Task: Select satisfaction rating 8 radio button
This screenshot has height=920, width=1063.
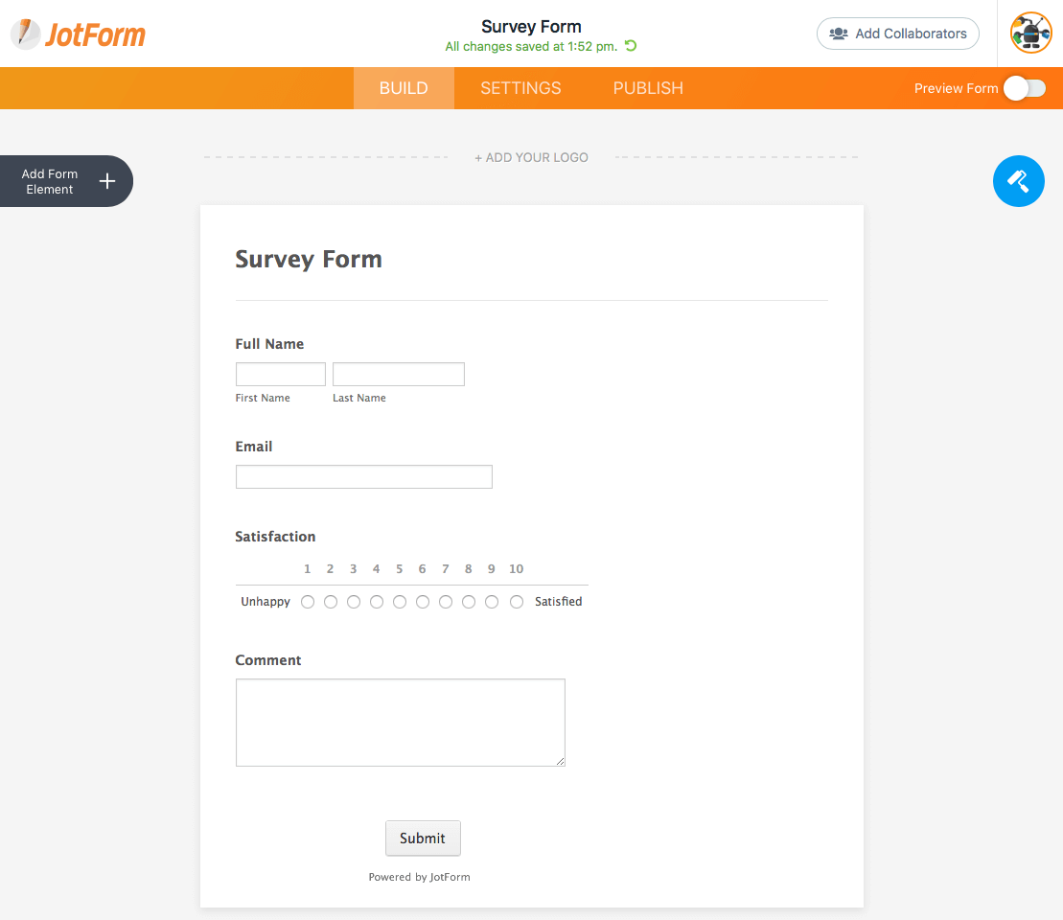Action: pyautogui.click(x=469, y=602)
